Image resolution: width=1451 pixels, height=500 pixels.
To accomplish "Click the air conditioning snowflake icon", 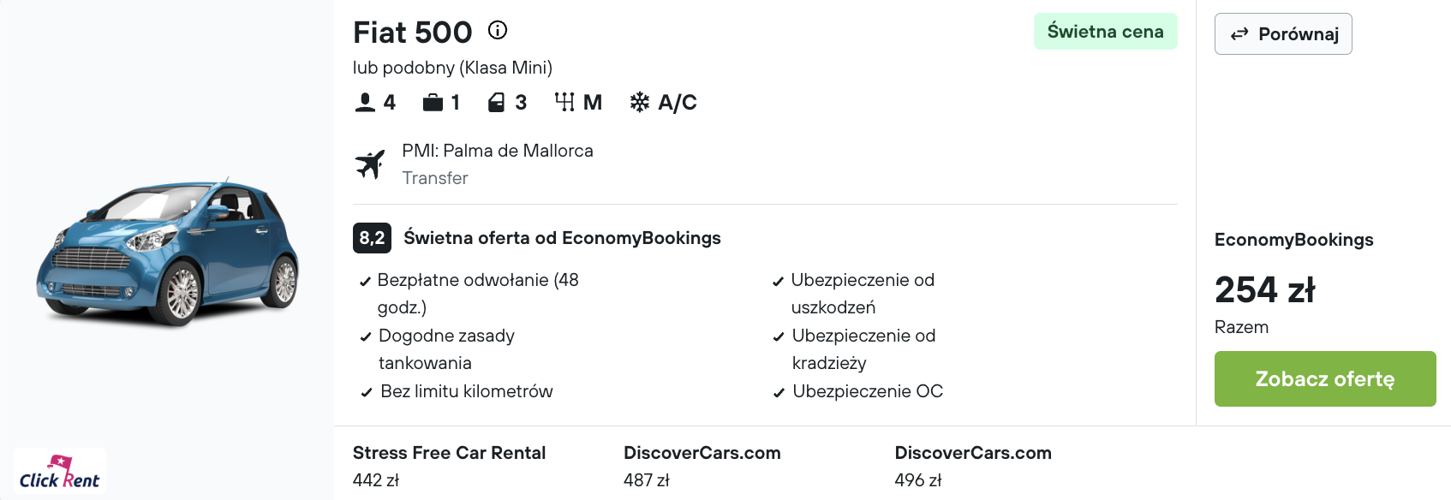I will (x=640, y=103).
